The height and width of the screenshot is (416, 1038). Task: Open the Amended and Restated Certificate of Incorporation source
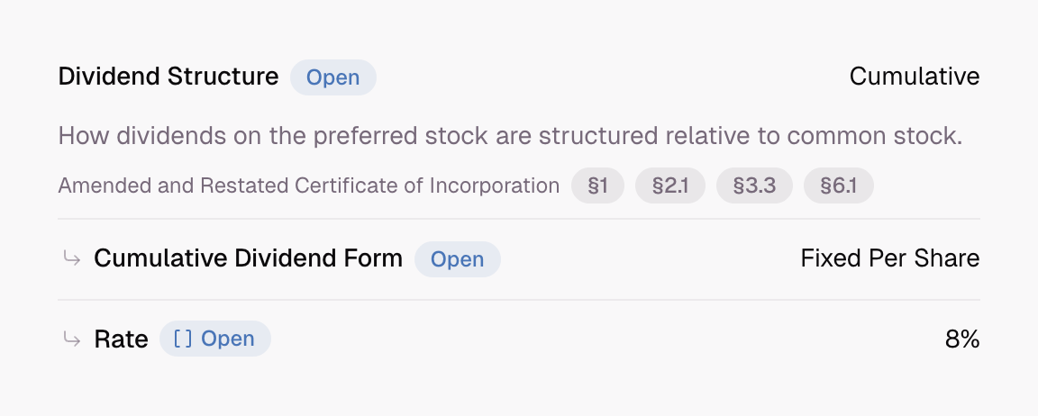308,185
